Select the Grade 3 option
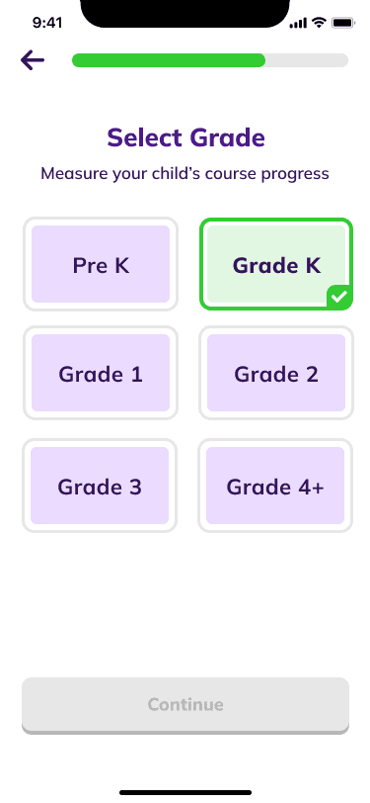The width and height of the screenshot is (370, 803). (100, 486)
